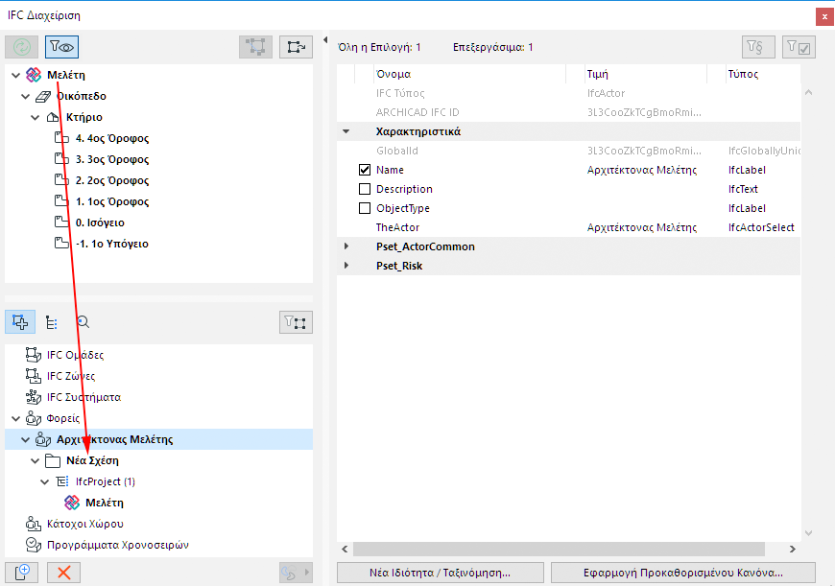Click the refresh/update green circular icon

click(x=21, y=47)
